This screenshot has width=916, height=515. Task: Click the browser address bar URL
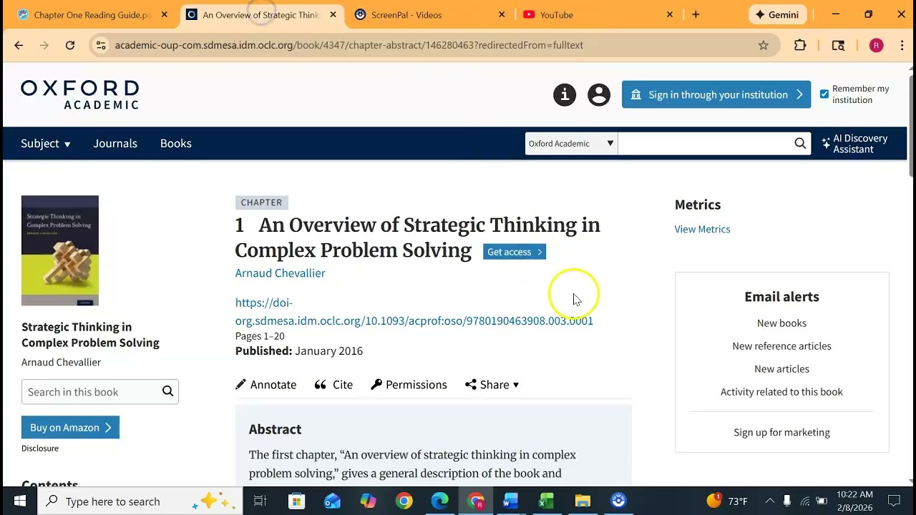click(x=349, y=45)
